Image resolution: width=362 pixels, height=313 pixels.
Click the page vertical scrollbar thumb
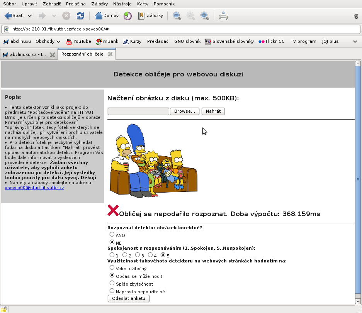[358, 180]
